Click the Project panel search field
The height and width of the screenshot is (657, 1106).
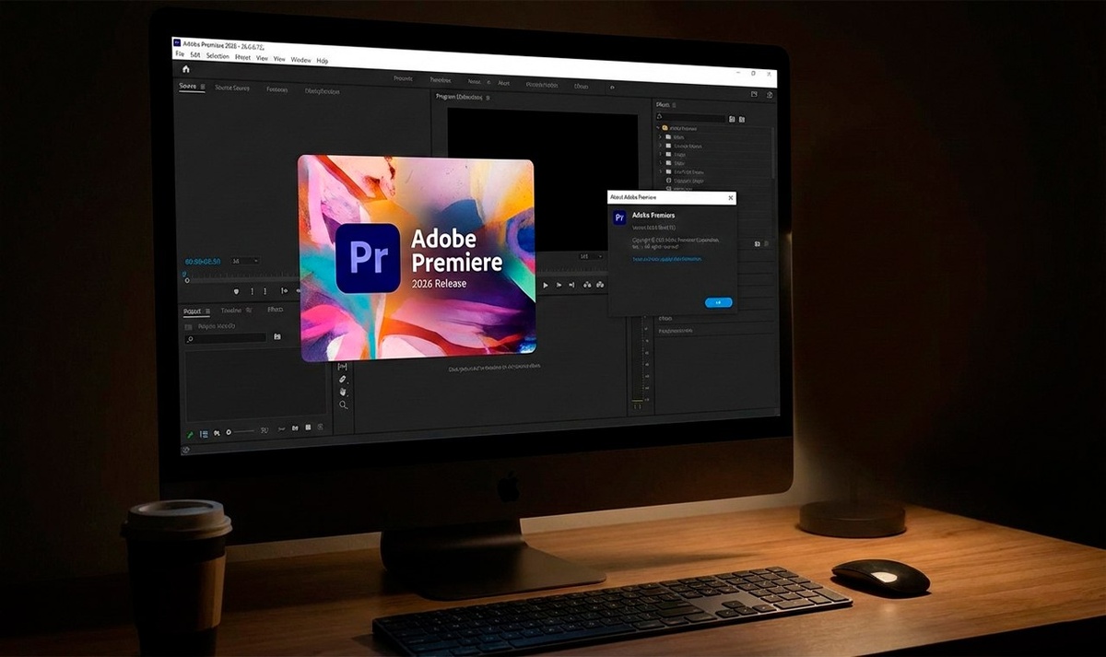coord(226,339)
